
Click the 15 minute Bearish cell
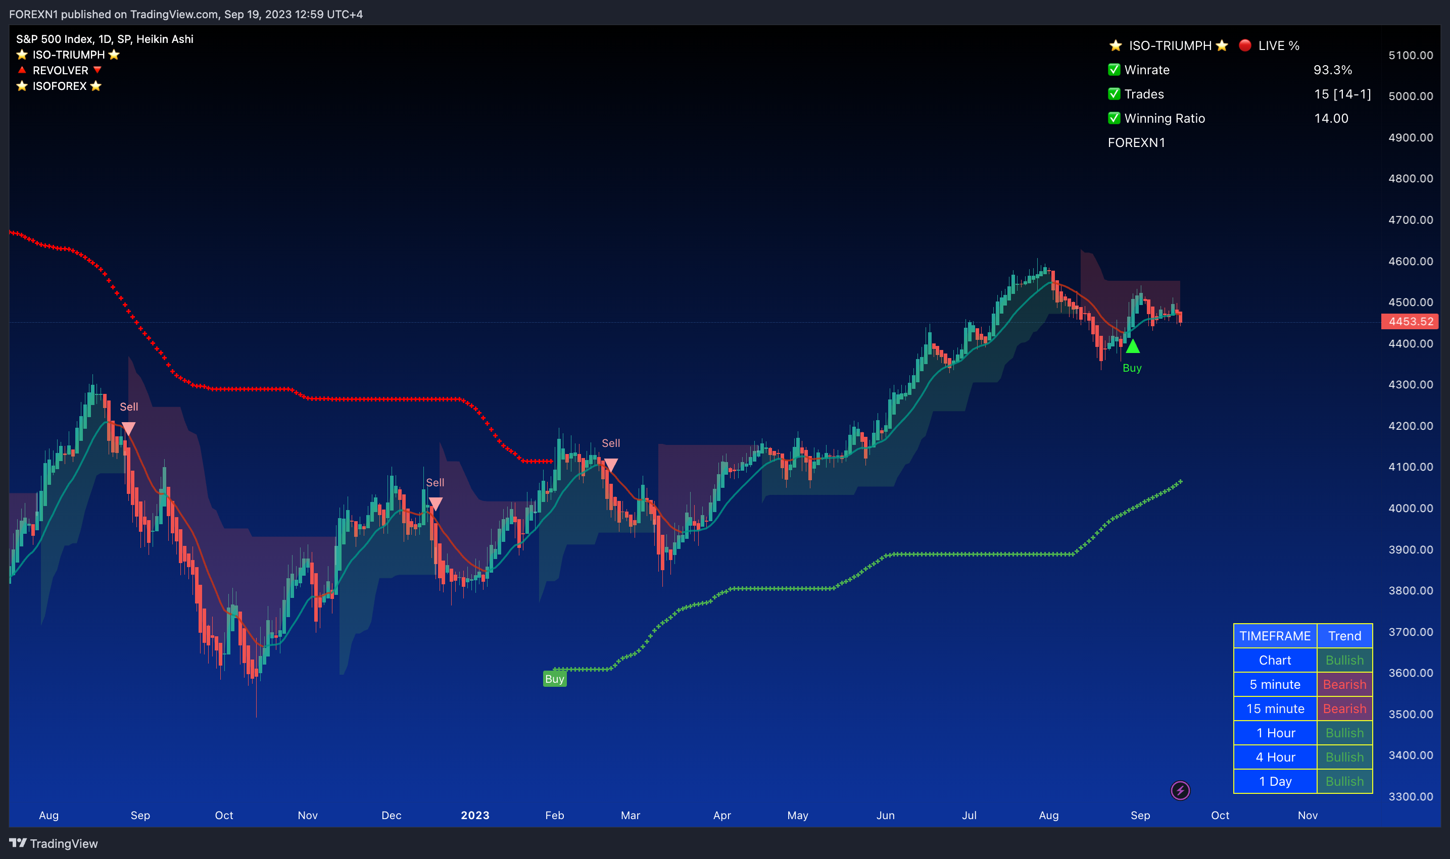tap(1344, 709)
